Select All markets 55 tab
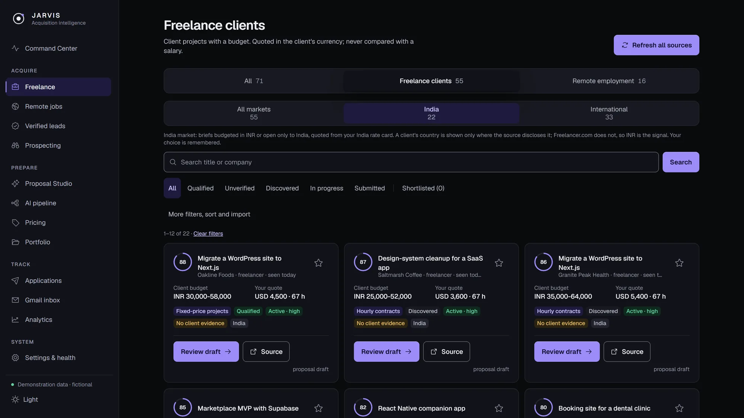The height and width of the screenshot is (418, 744). (254, 113)
